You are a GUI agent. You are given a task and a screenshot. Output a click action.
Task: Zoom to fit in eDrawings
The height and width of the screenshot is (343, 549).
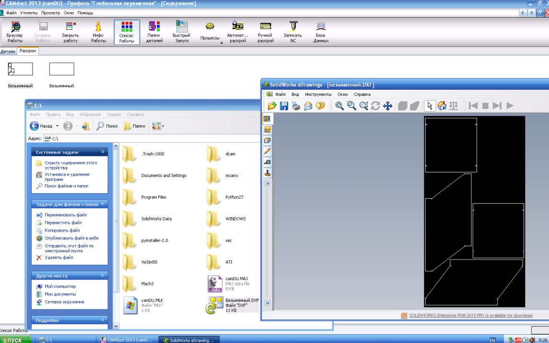point(339,106)
